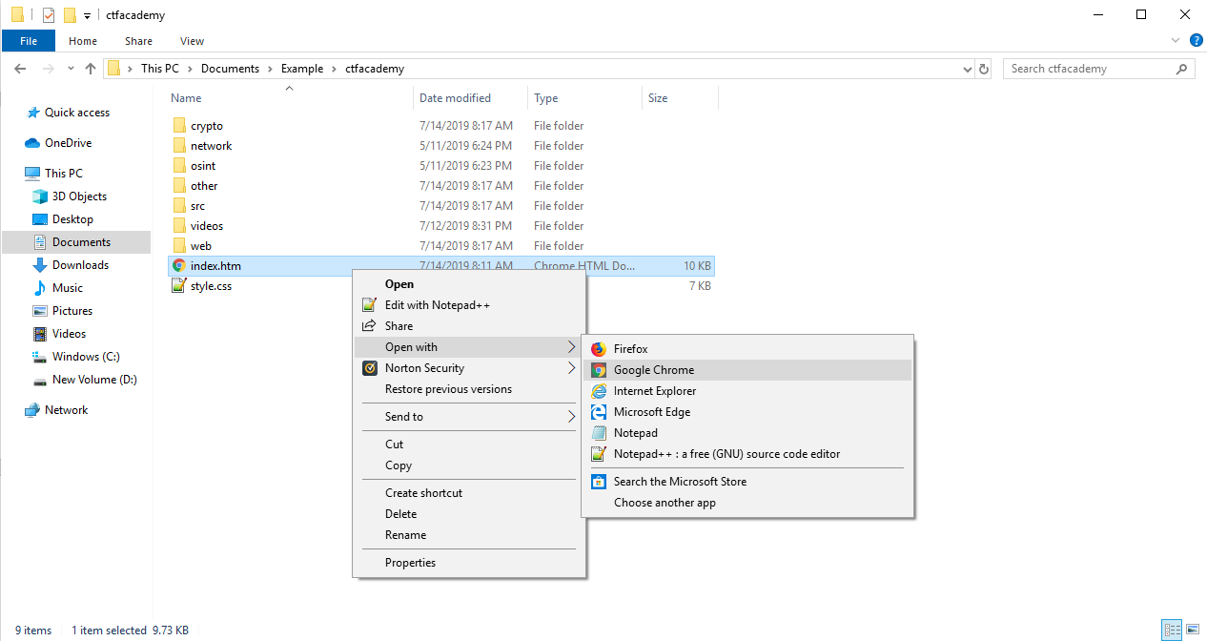Viewport: 1207px width, 641px height.
Task: Open index.htm with Google Chrome
Action: click(653, 370)
